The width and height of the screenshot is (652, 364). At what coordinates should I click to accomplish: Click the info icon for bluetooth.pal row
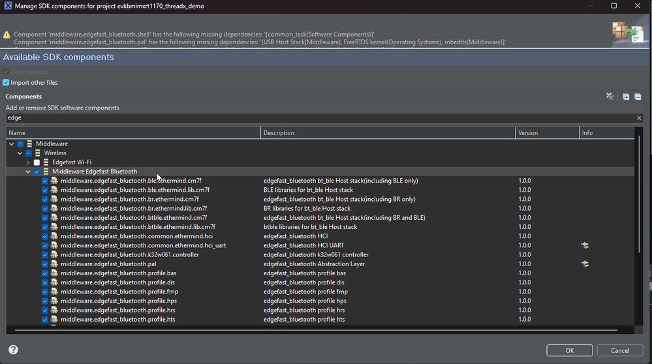[585, 264]
